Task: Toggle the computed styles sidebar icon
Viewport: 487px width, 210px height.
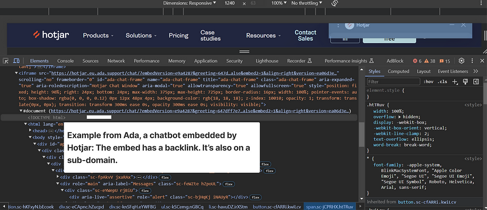Action: pos(476,82)
